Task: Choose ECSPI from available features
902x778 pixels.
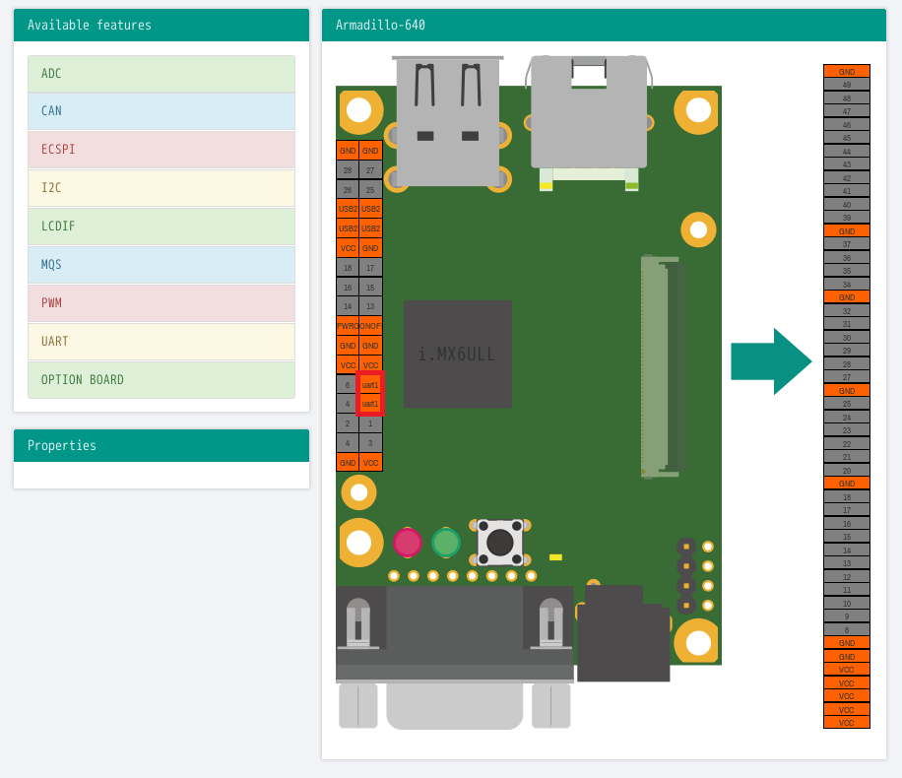Action: [x=161, y=150]
